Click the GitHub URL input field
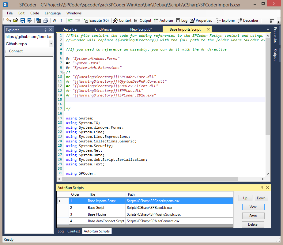Image resolution: width=283 pixels, height=245 pixels. pyautogui.click(x=29, y=37)
